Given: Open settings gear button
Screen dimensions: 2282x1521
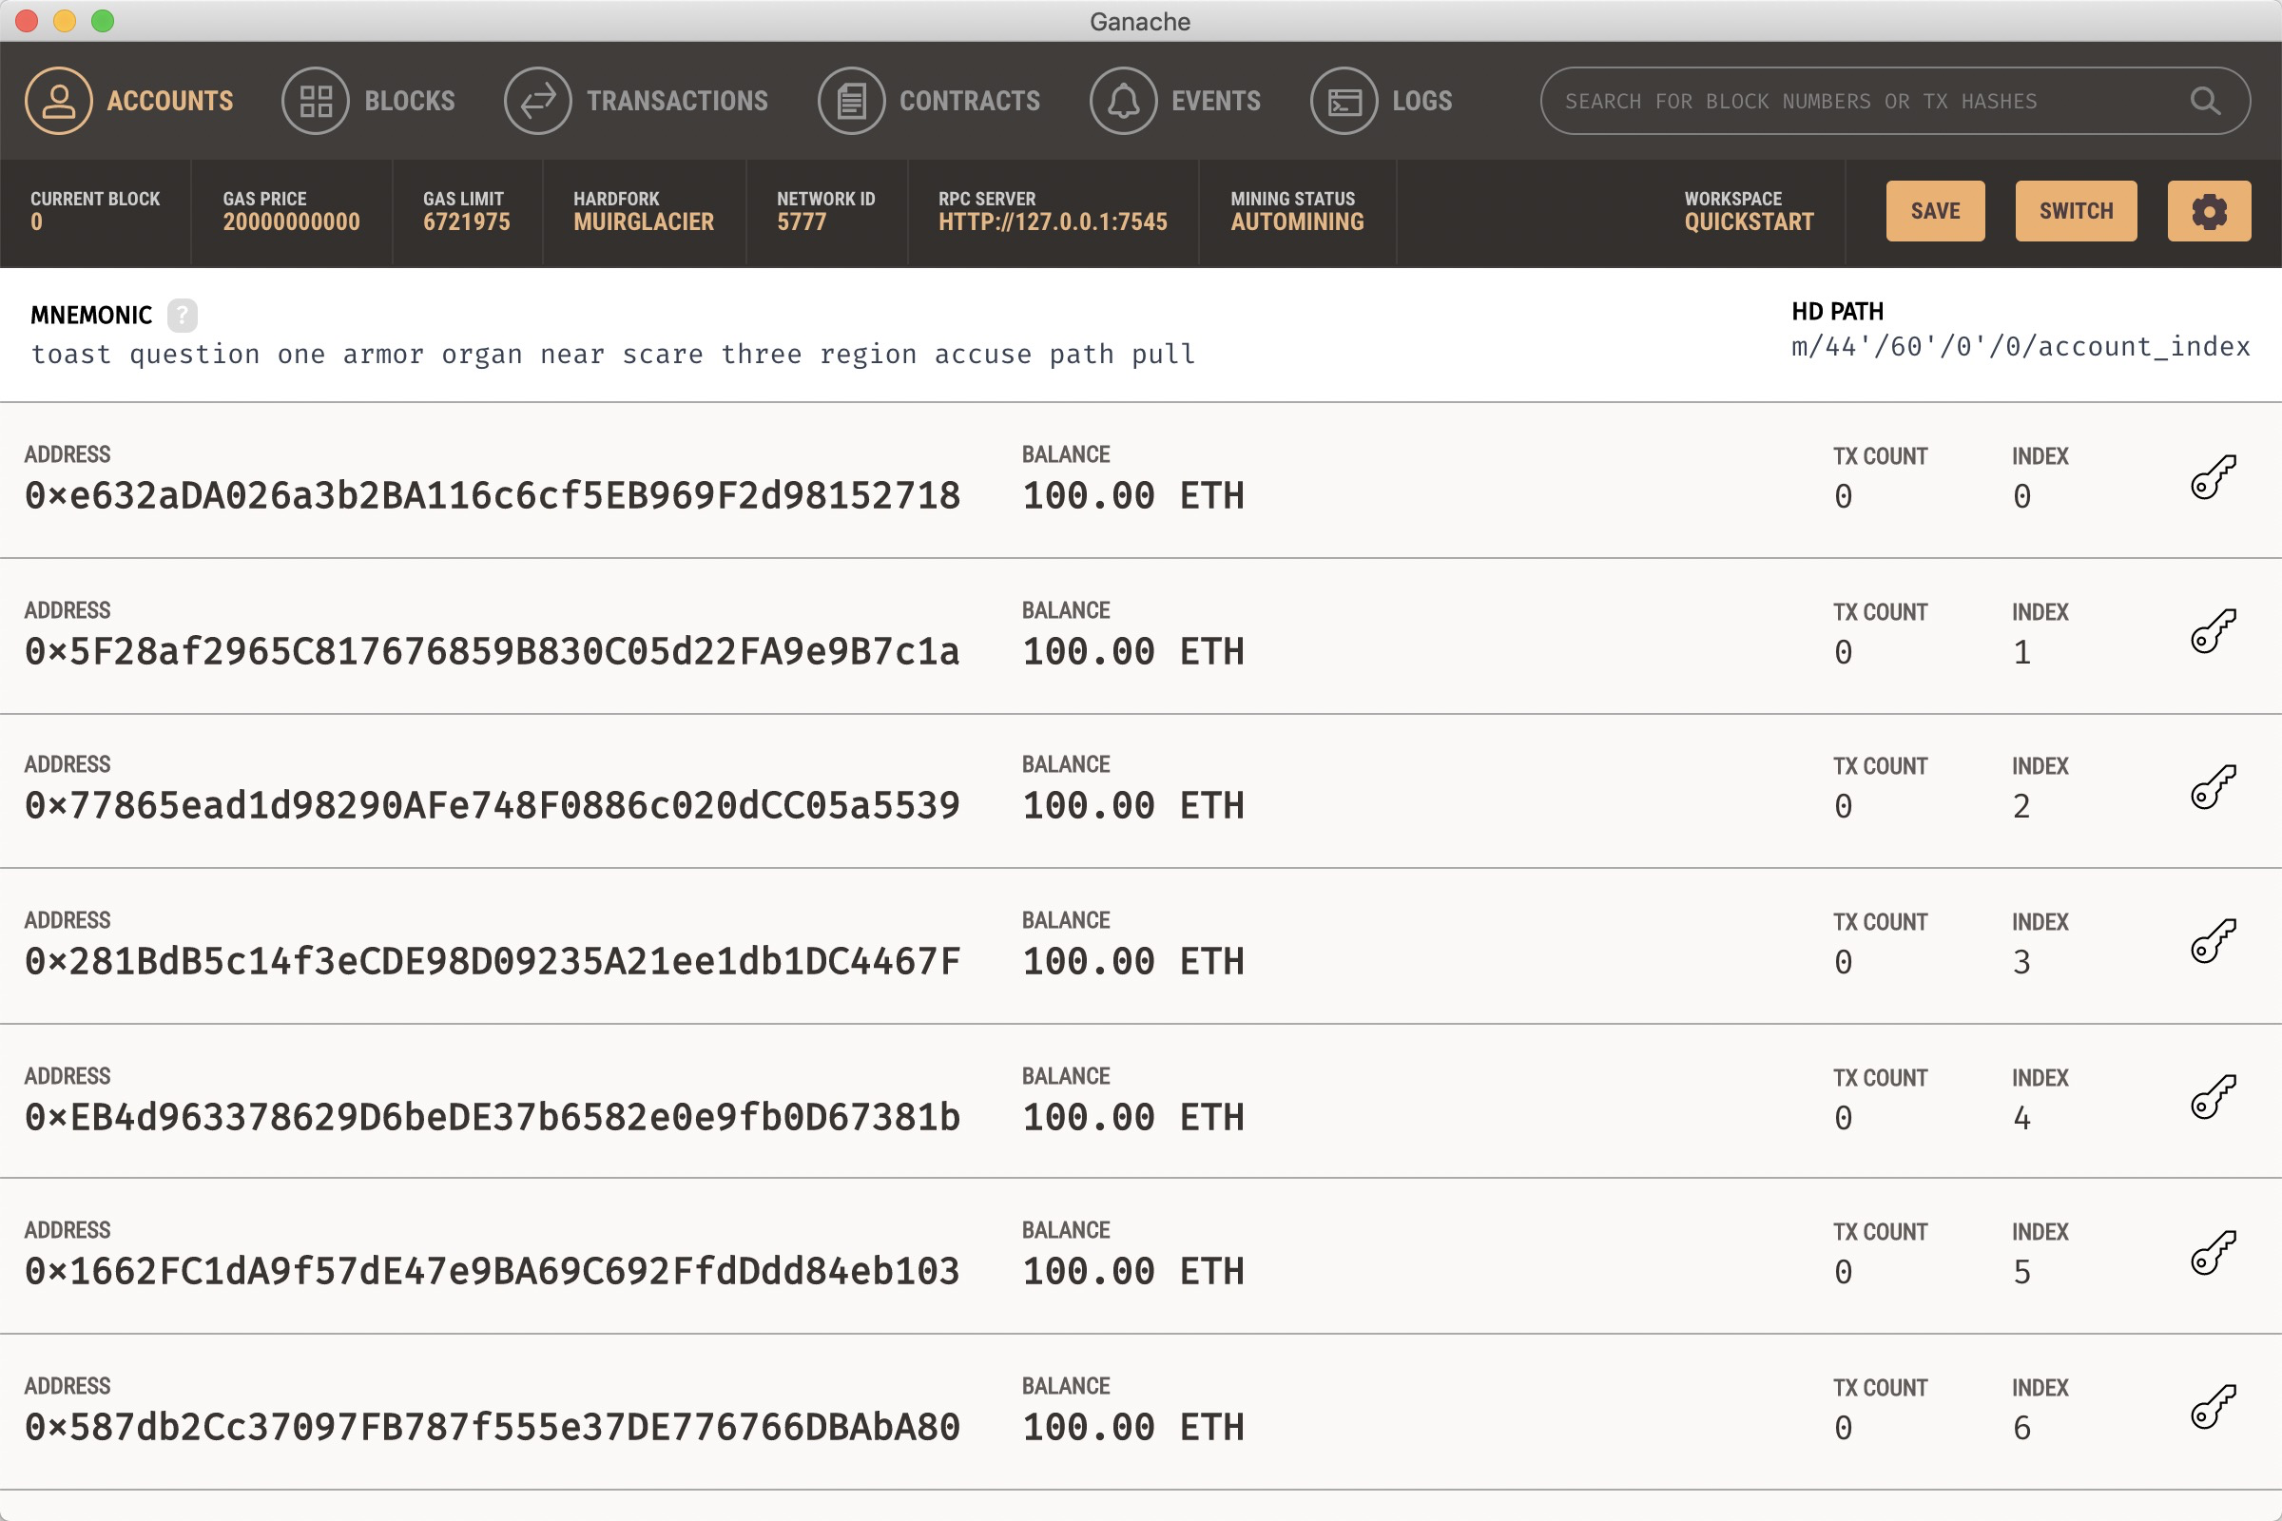Looking at the screenshot, I should pyautogui.click(x=2208, y=210).
